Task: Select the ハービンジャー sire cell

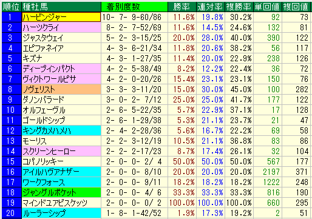Action: coord(61,17)
